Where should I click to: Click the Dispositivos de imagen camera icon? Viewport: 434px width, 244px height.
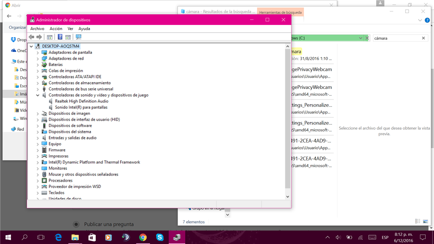[44, 114]
